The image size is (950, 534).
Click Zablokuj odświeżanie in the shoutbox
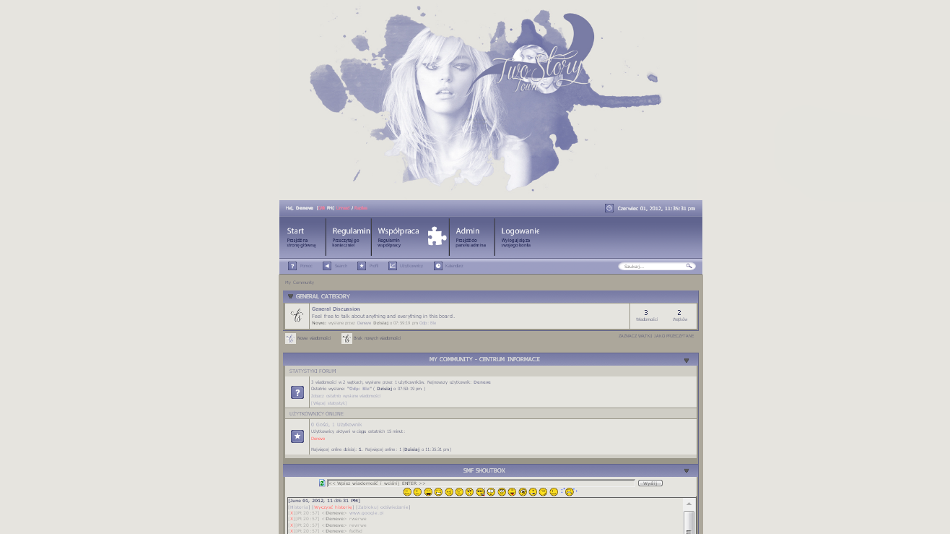pos(383,507)
